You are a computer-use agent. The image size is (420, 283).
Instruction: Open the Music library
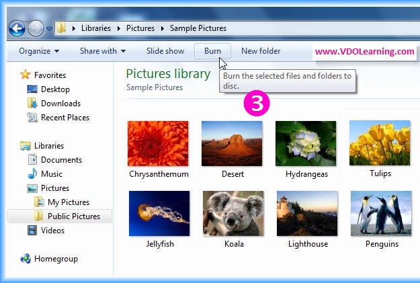pos(52,174)
